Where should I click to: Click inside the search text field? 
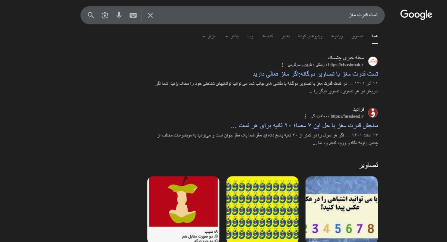(261, 15)
